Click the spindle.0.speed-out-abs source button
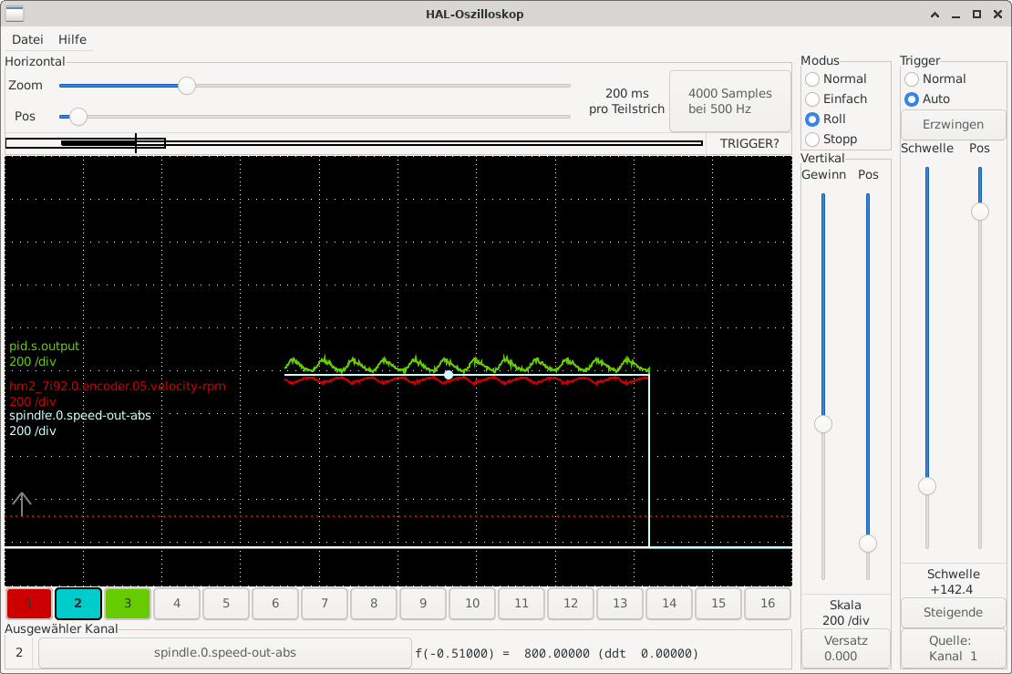This screenshot has height=674, width=1012. (224, 653)
